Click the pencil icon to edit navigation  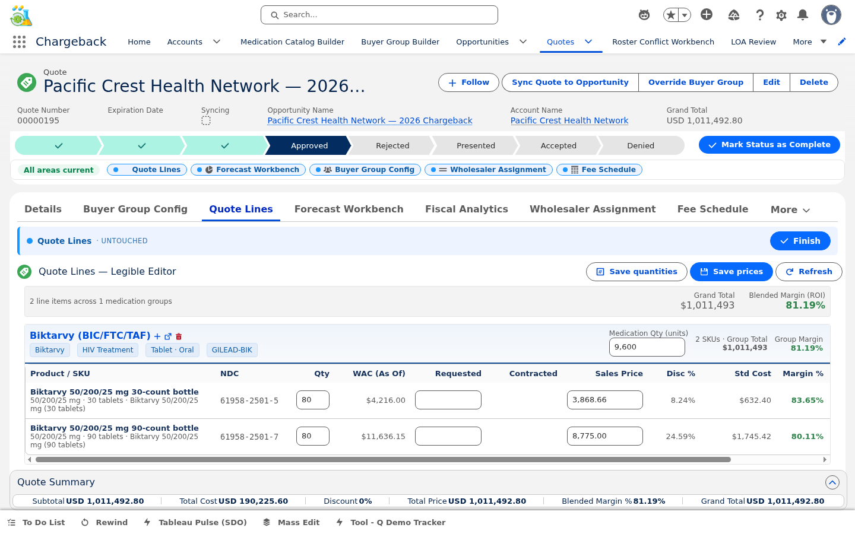coord(841,42)
